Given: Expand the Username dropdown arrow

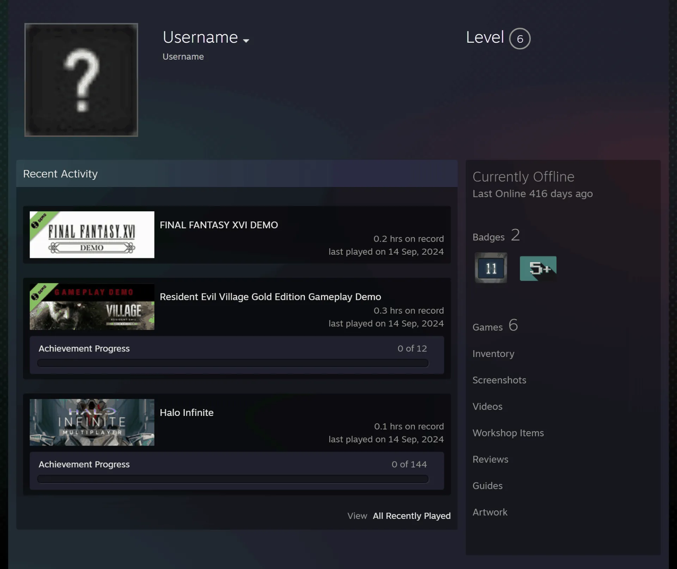Looking at the screenshot, I should [x=246, y=41].
